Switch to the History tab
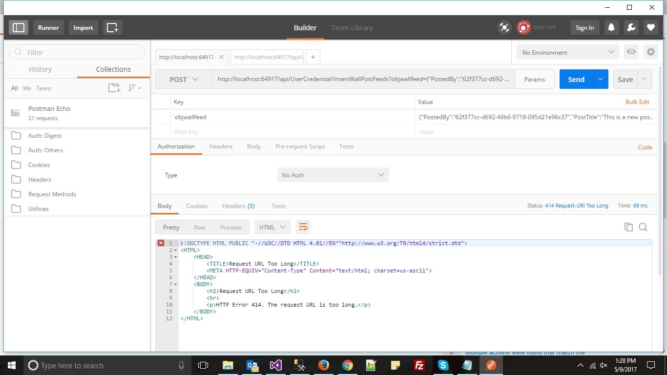 [40, 69]
